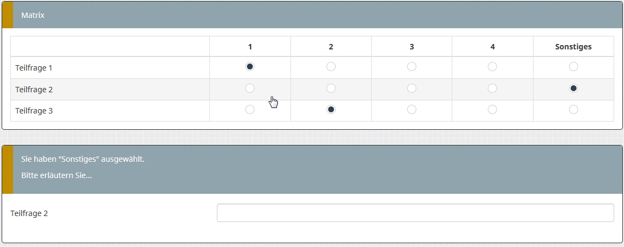Click the "Bitte erläutern Sie..." heading text
The image size is (624, 247).
click(x=57, y=176)
